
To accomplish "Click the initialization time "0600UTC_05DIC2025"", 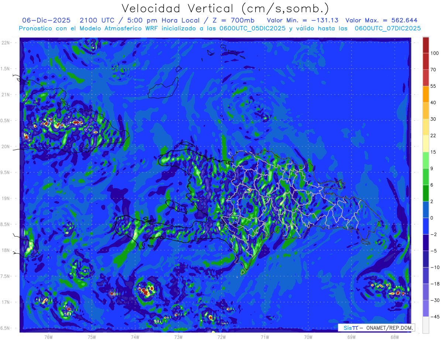I will point(253,28).
